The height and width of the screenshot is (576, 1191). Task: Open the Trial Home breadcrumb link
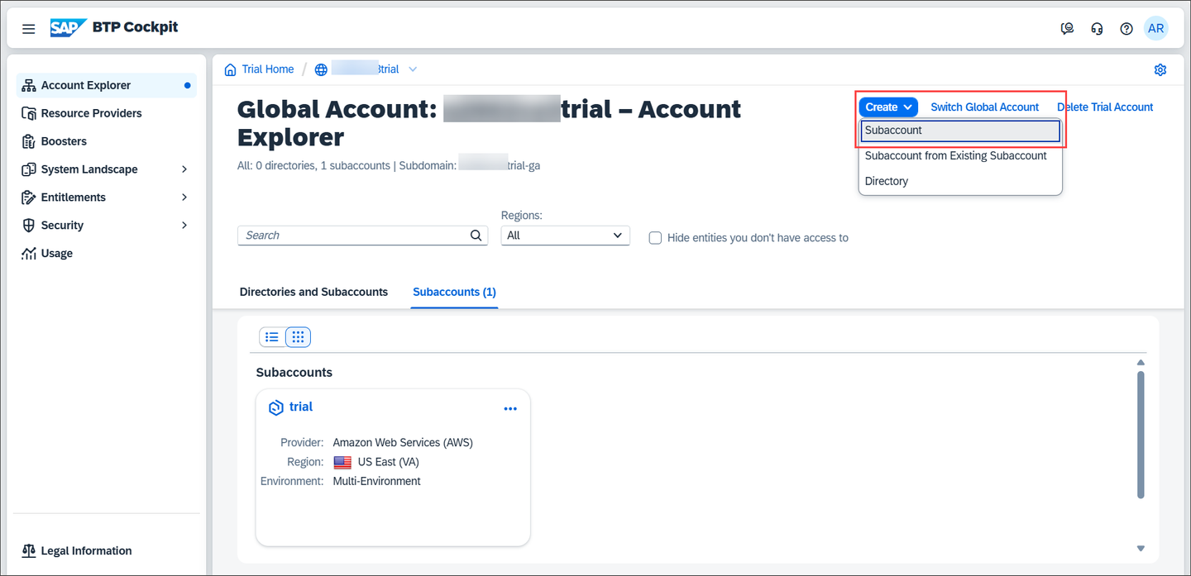pyautogui.click(x=268, y=69)
